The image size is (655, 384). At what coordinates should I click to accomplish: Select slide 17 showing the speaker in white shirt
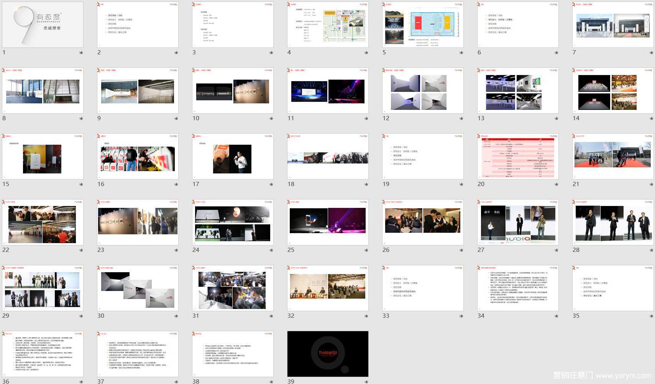click(233, 157)
